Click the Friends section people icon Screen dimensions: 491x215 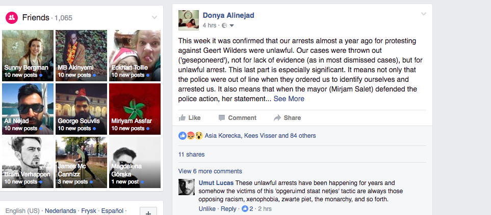(x=11, y=18)
